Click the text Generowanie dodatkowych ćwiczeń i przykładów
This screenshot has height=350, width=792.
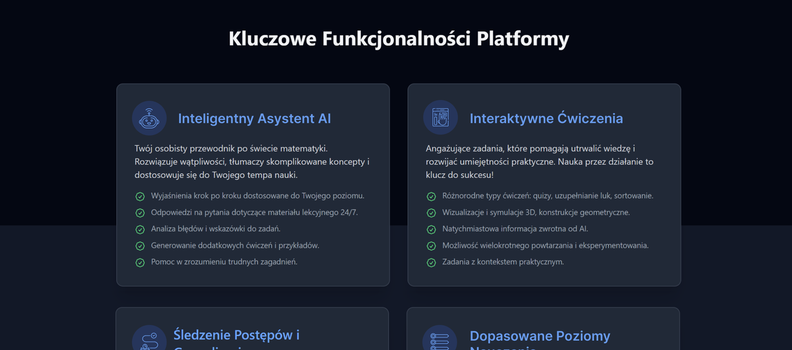click(x=235, y=245)
